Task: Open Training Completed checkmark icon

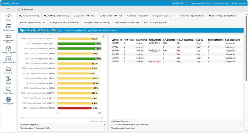Action: (x=9, y=48)
